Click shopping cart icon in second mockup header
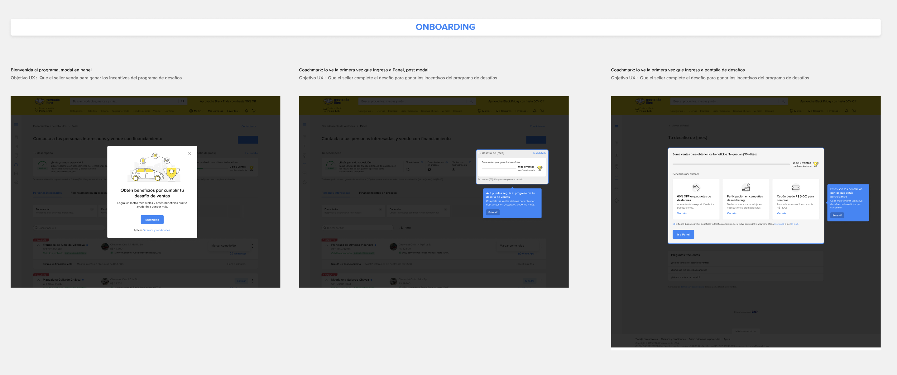The width and height of the screenshot is (897, 375). tap(542, 111)
